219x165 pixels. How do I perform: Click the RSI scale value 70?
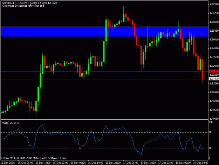coord(210,132)
